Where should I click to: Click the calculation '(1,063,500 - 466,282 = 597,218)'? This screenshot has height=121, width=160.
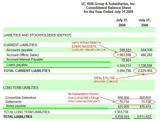tap(89, 50)
